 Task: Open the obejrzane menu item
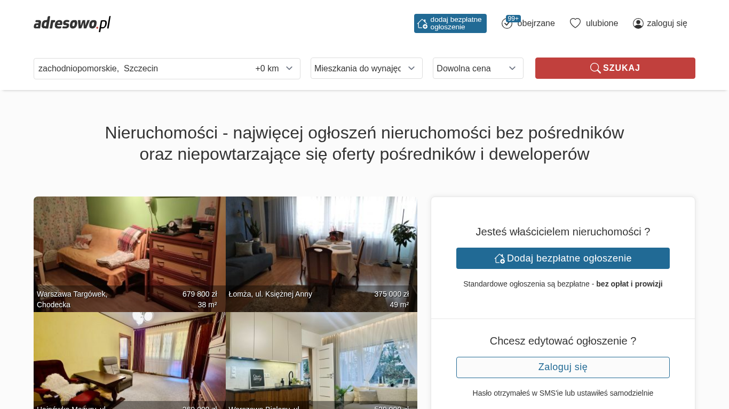tap(528, 23)
